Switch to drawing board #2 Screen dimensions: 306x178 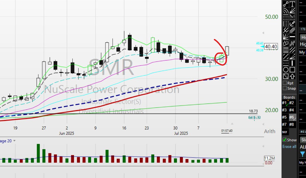tap(292, 103)
